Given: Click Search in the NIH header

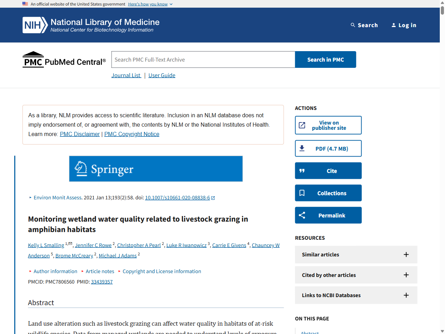Looking at the screenshot, I should point(364,25).
